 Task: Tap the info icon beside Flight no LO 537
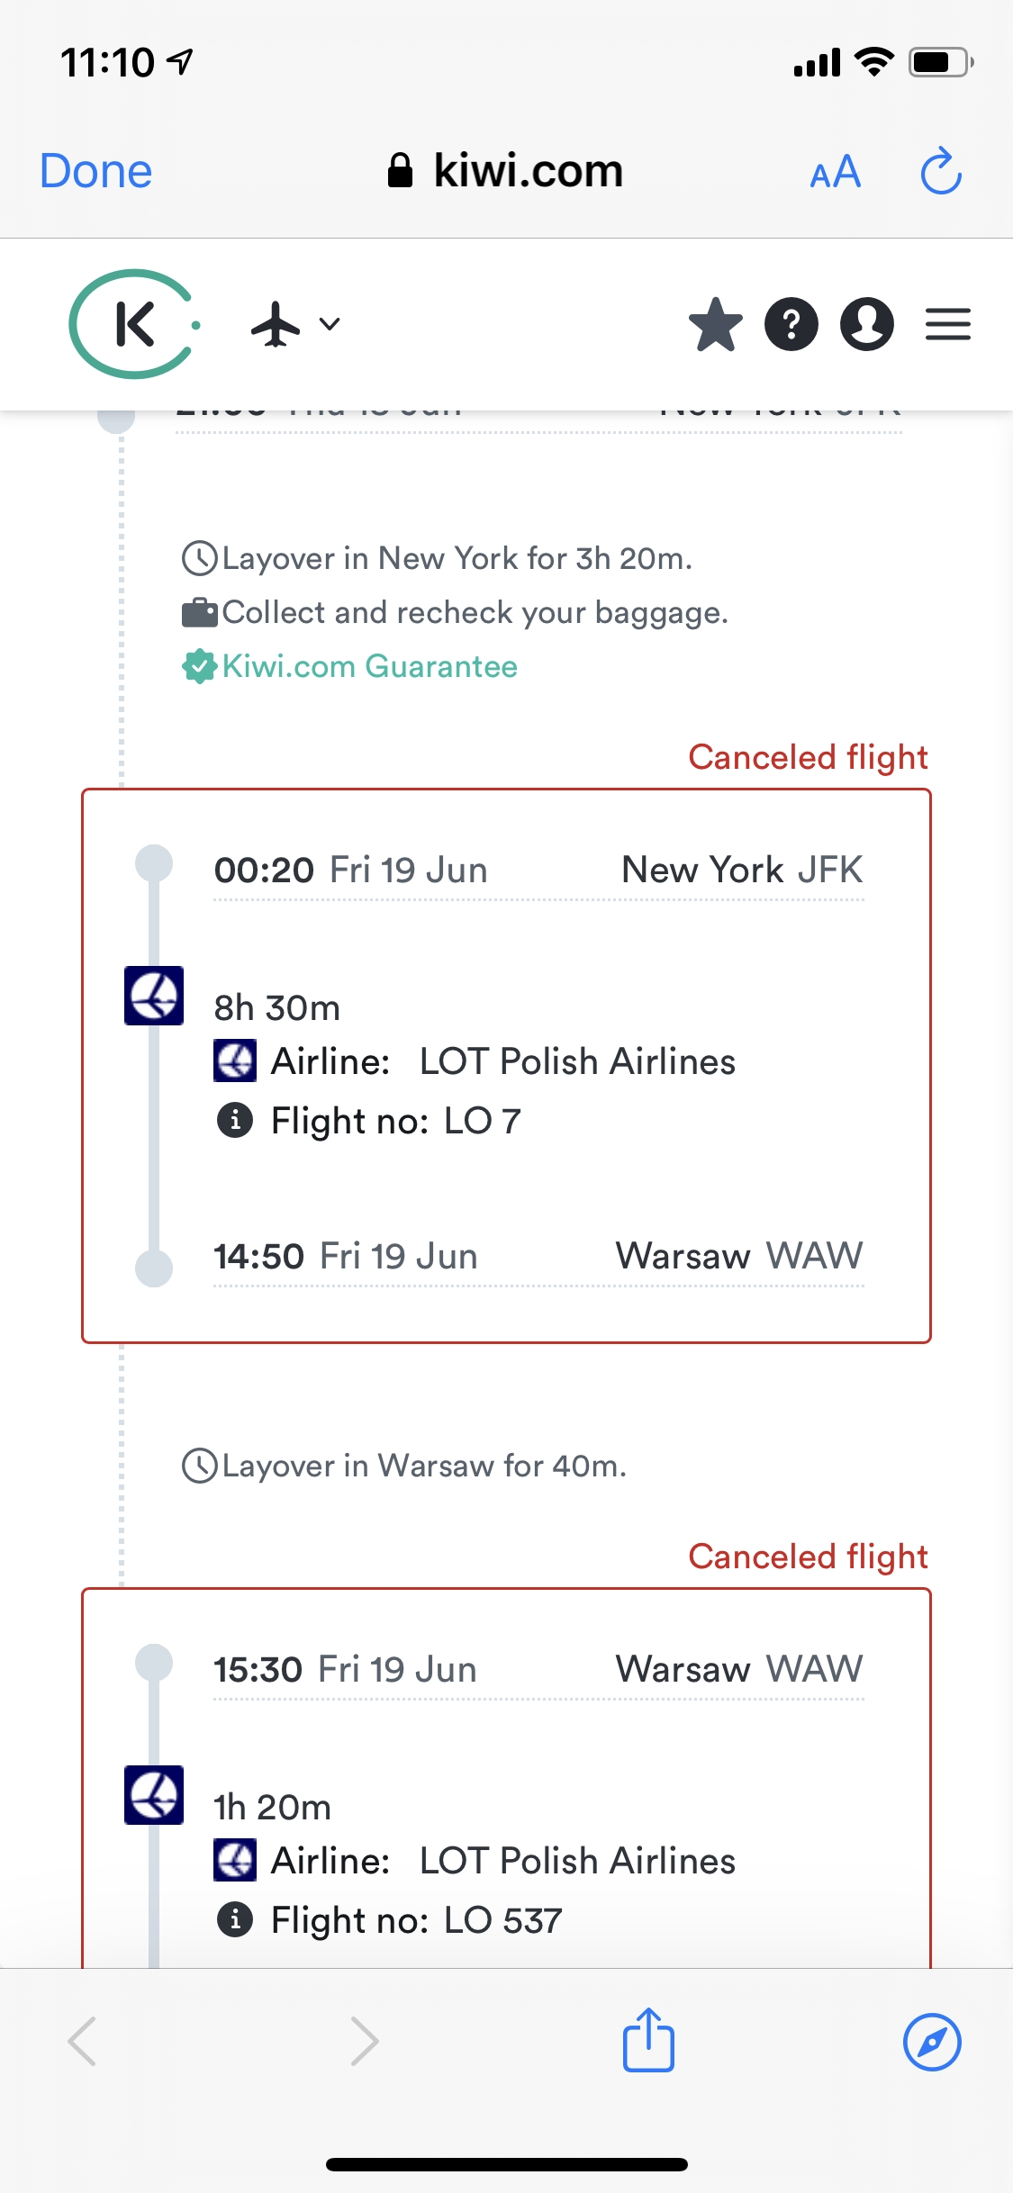235,1920
